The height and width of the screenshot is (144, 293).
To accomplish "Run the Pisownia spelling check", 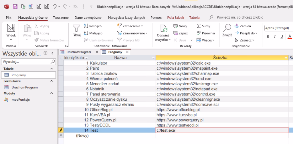I will point(206,33).
